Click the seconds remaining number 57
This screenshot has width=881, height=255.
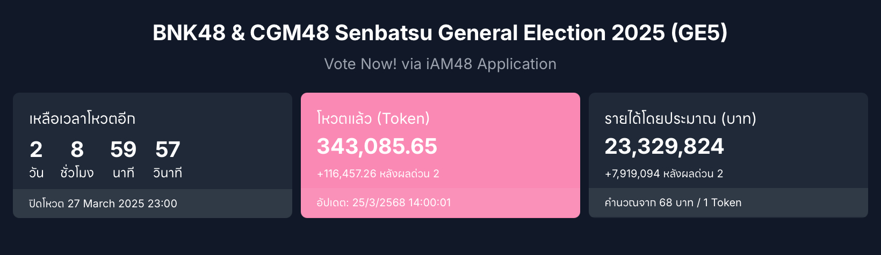(168, 149)
